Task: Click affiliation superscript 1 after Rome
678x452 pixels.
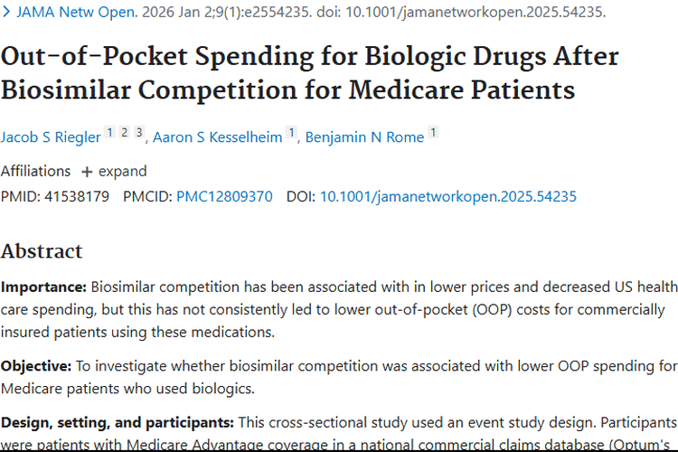Action: coord(433,133)
